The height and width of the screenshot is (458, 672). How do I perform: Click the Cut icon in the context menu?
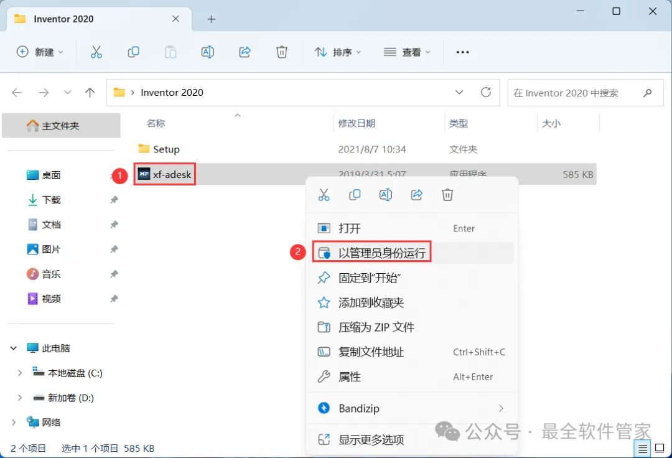click(324, 195)
